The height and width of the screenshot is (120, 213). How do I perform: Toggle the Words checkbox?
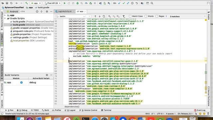pos(146,16)
